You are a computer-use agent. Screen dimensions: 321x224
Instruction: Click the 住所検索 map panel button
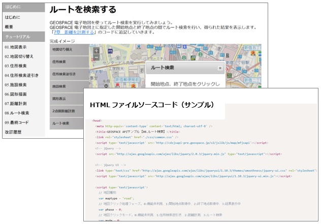[69, 62]
